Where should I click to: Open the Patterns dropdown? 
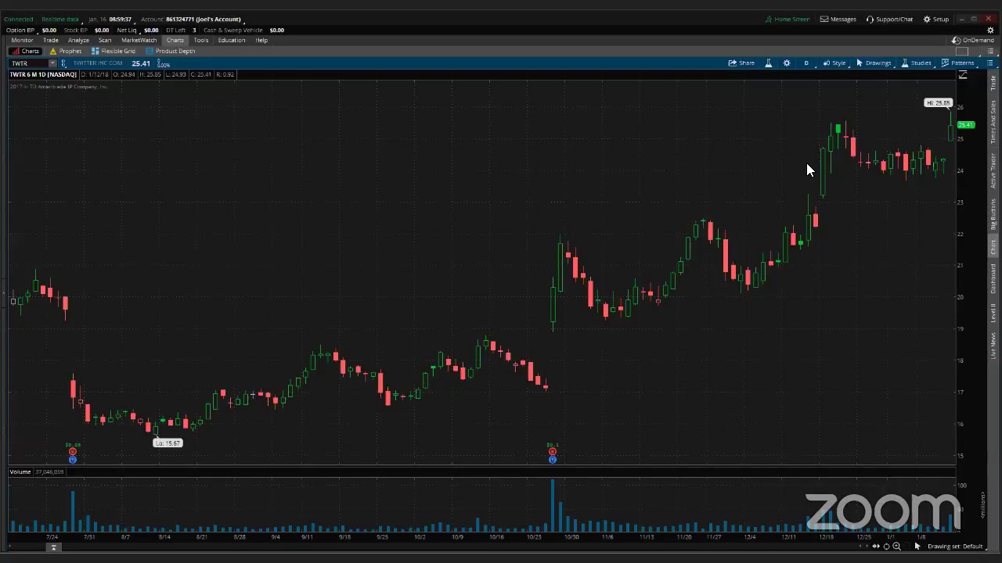point(957,63)
